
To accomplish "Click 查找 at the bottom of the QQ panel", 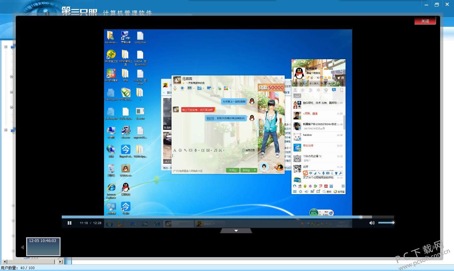I will point(327,192).
